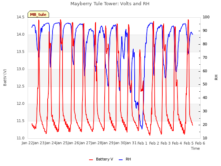Click the Jan 27 date tick label
Viewport: 221px width, 166px height.
[x=85, y=143]
